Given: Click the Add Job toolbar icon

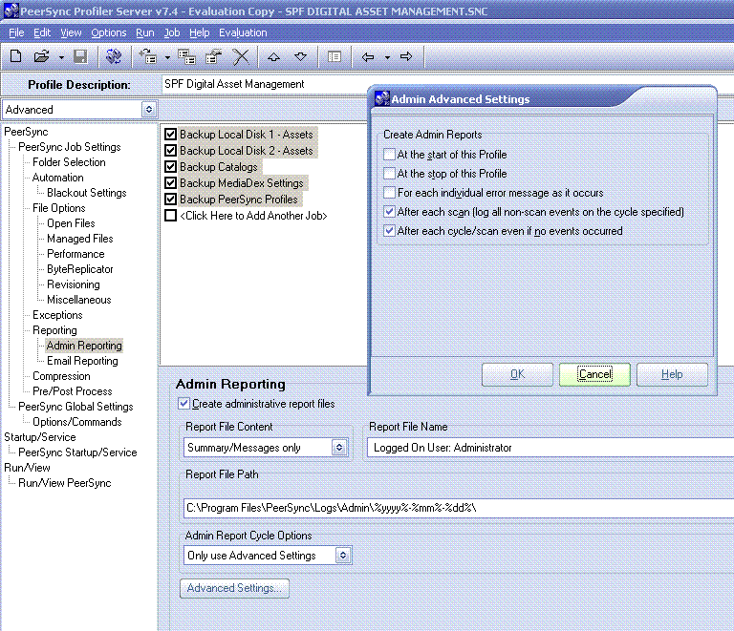Looking at the screenshot, I should (x=147, y=56).
